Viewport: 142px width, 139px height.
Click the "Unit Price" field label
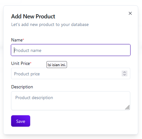coord(21,63)
